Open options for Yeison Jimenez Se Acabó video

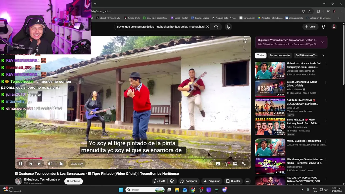[326, 82]
